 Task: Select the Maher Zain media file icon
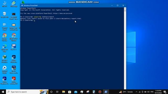tap(14, 27)
